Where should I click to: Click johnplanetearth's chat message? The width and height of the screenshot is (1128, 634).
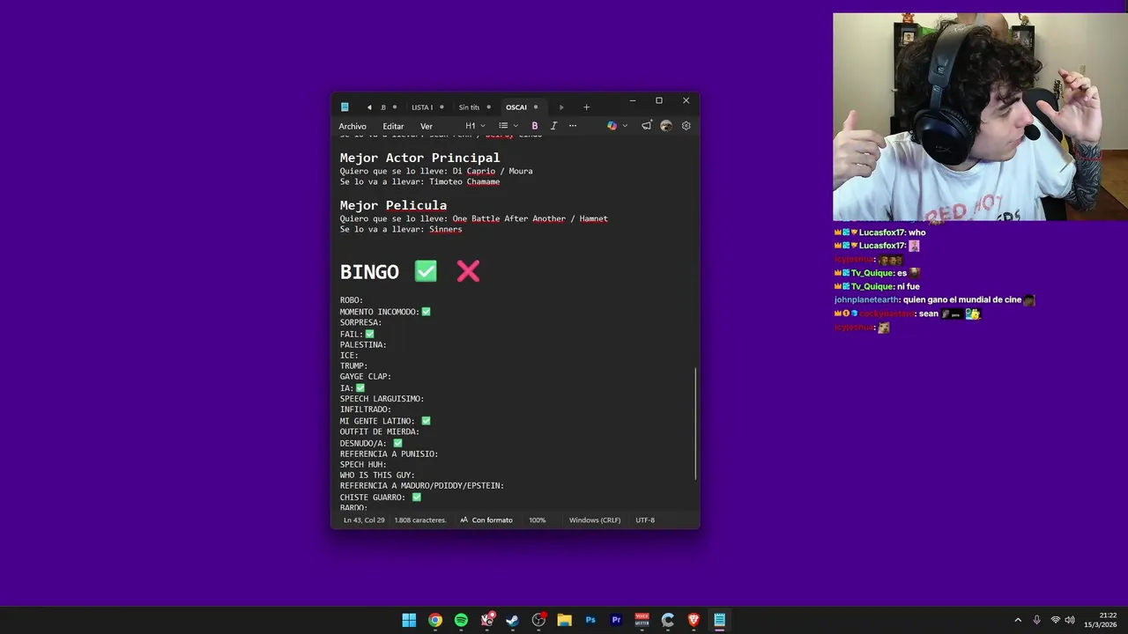[934, 300]
